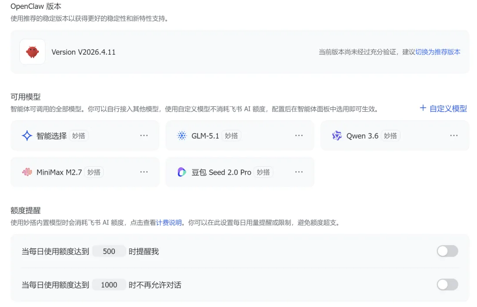Image resolution: width=477 pixels, height=307 pixels.
Task: Click the 妙搭 tag on GLM-5.1
Action: pyautogui.click(x=231, y=136)
